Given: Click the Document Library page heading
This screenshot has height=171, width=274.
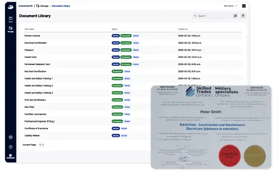Looking at the screenshot, I should (x=35, y=16).
